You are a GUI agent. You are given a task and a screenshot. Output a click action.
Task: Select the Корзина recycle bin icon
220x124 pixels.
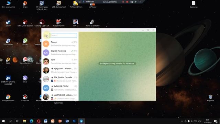tap(210, 98)
